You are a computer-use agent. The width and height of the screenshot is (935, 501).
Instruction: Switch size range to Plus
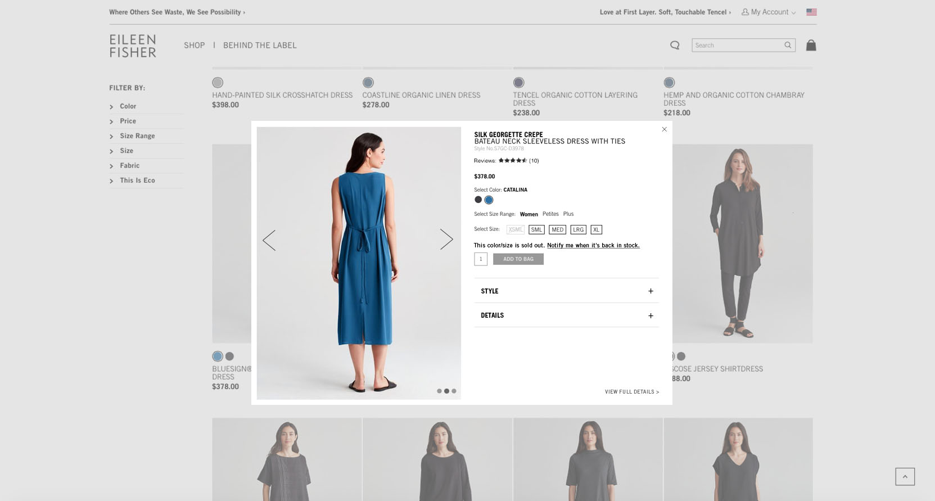tap(568, 214)
